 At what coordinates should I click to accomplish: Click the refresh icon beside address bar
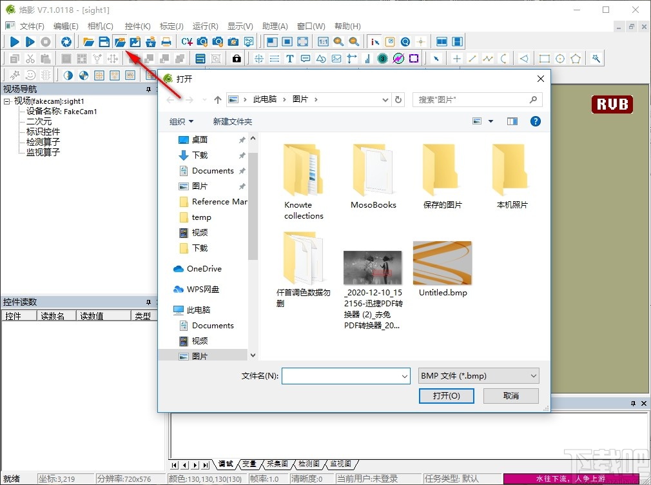point(398,100)
